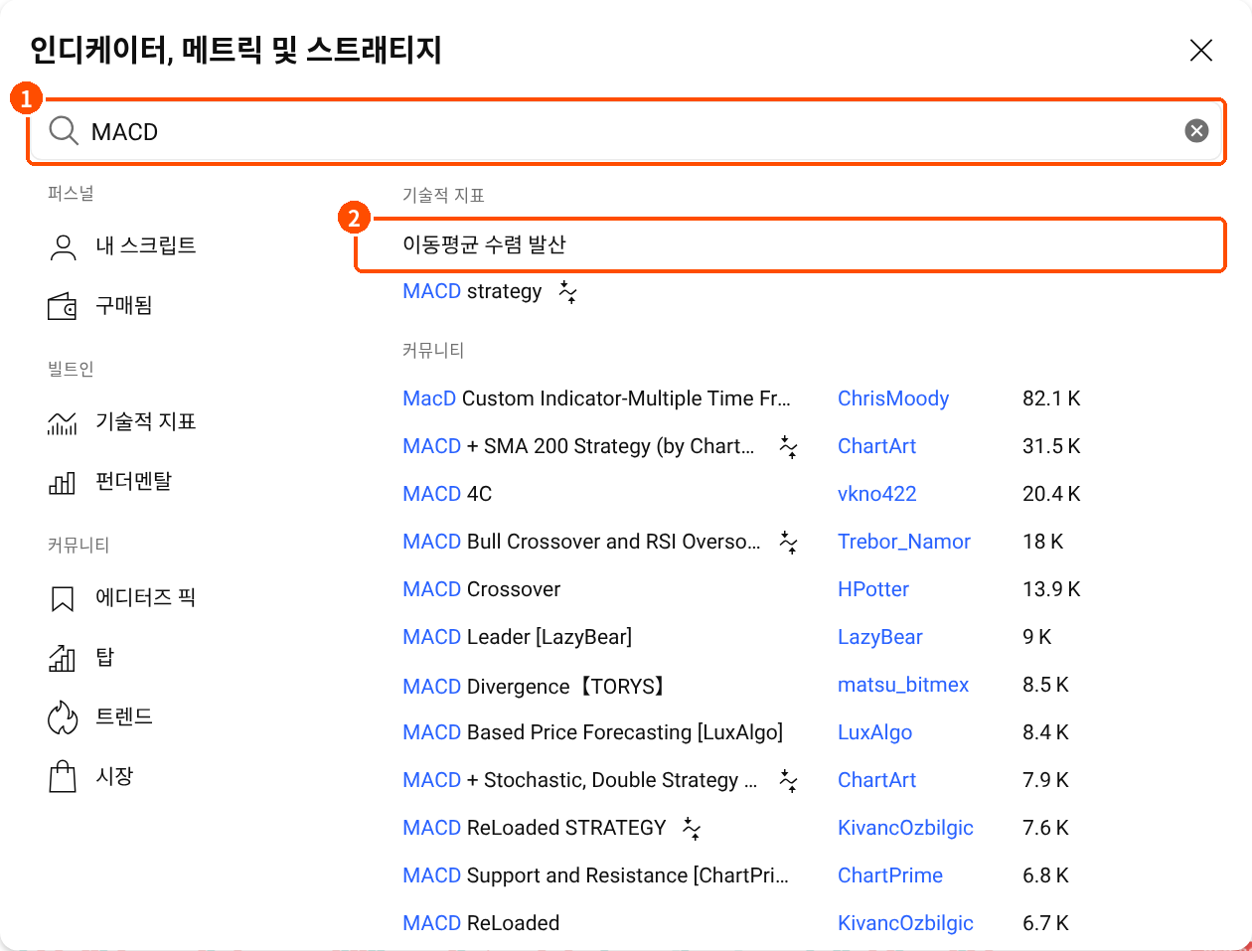Viewport: 1252px width, 951px height.
Task: Click the bookmark icon beside 에디터즈 픽
Action: click(63, 599)
